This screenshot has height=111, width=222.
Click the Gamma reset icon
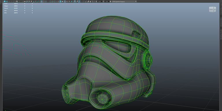[103, 1]
